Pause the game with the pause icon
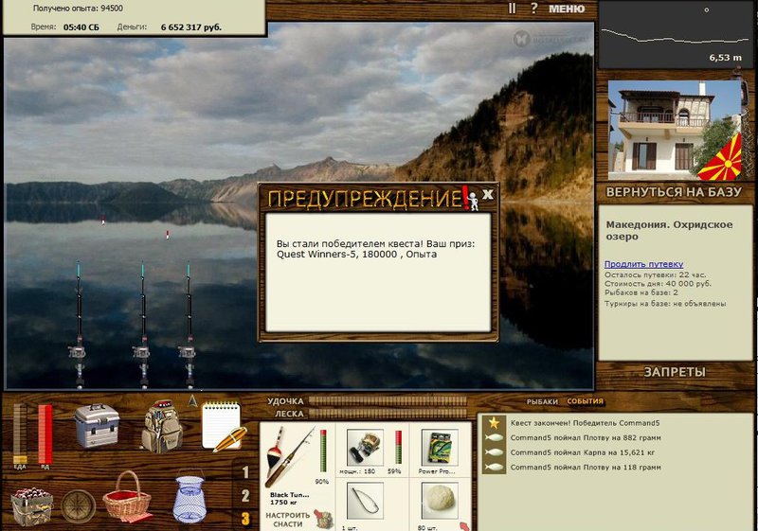Viewport: 758px width, 531px height. click(x=512, y=9)
